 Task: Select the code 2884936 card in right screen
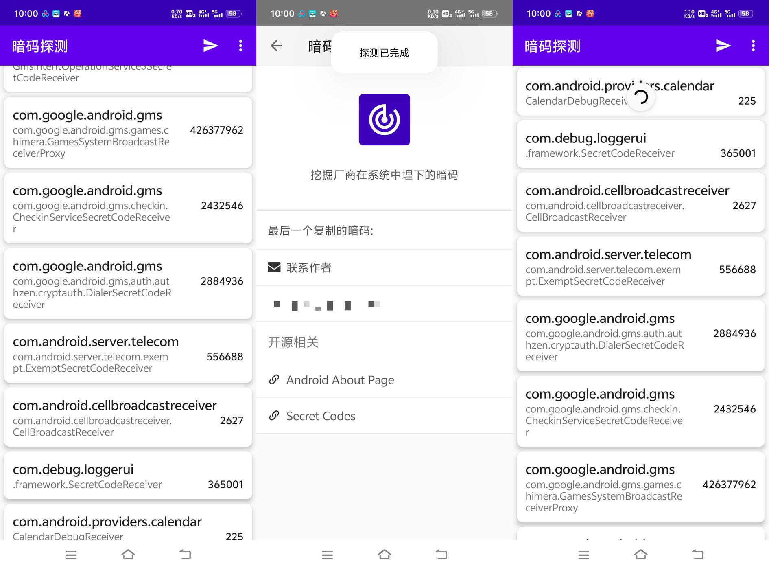coord(641,336)
